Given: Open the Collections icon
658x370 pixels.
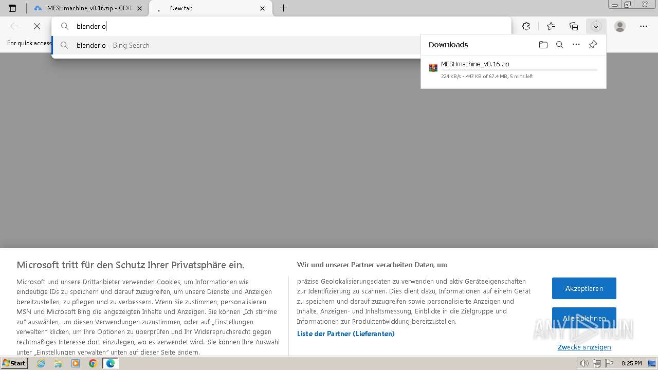Looking at the screenshot, I should (574, 26).
